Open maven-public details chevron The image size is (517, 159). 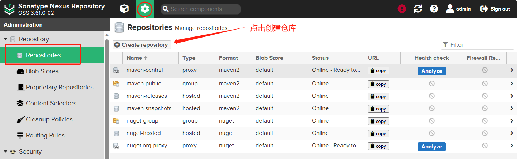point(512,84)
